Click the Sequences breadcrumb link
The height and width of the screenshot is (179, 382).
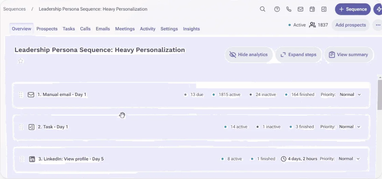pyautogui.click(x=14, y=9)
